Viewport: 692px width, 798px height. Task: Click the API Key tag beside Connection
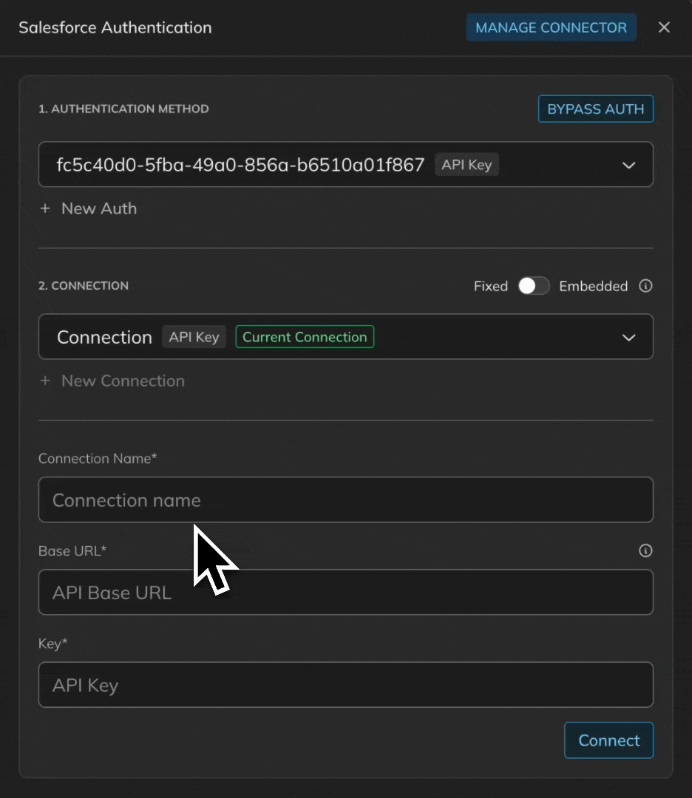coord(194,337)
